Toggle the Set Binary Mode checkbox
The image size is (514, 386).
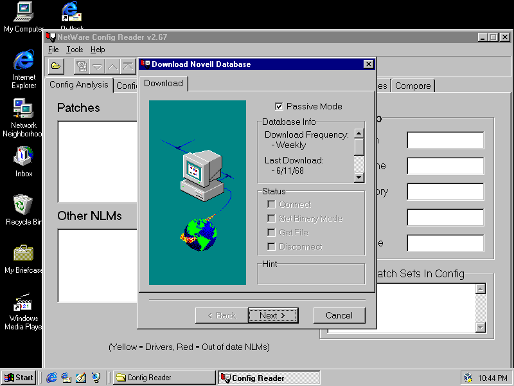(x=271, y=218)
